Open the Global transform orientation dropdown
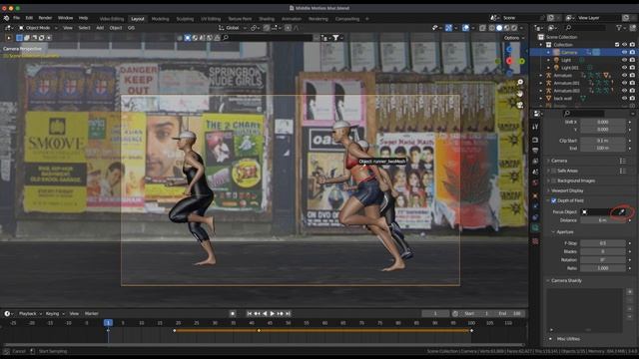The height and width of the screenshot is (359, 639). coord(233,28)
